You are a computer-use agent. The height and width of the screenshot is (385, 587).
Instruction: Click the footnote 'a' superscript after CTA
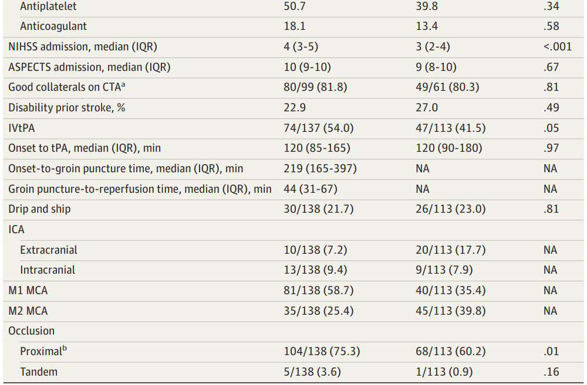tap(123, 85)
